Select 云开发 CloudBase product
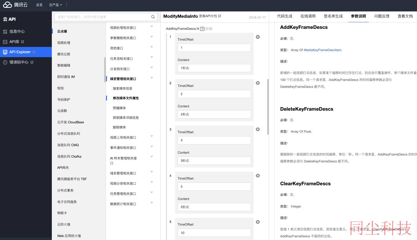The image size is (417, 240). pos(71,122)
